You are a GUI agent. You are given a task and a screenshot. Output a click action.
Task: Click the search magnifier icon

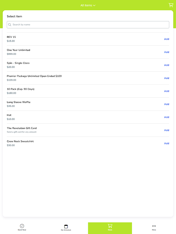10,25
